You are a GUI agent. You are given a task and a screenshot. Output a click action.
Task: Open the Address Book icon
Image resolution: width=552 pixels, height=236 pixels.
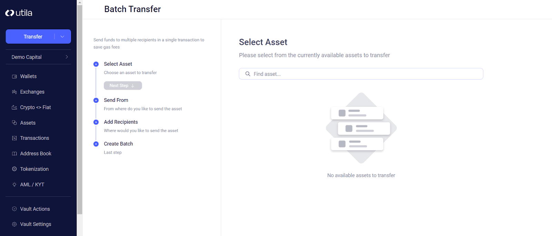pyautogui.click(x=14, y=153)
